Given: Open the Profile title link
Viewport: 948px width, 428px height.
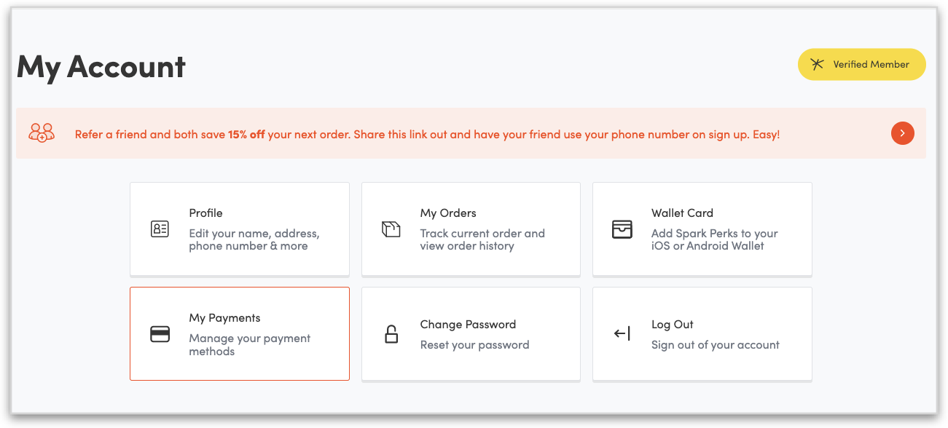Looking at the screenshot, I should click(205, 213).
